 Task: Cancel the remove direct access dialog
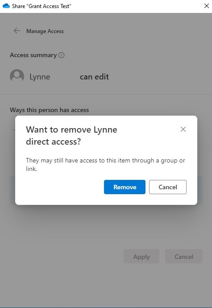click(x=168, y=187)
